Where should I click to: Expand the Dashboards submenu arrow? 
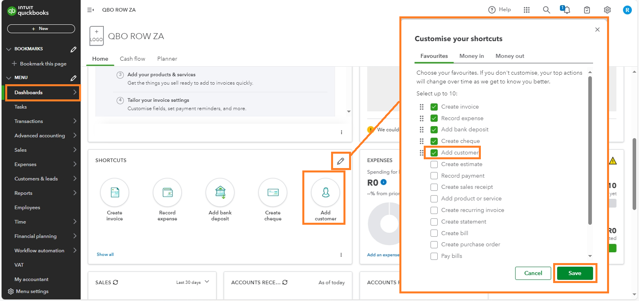75,92
